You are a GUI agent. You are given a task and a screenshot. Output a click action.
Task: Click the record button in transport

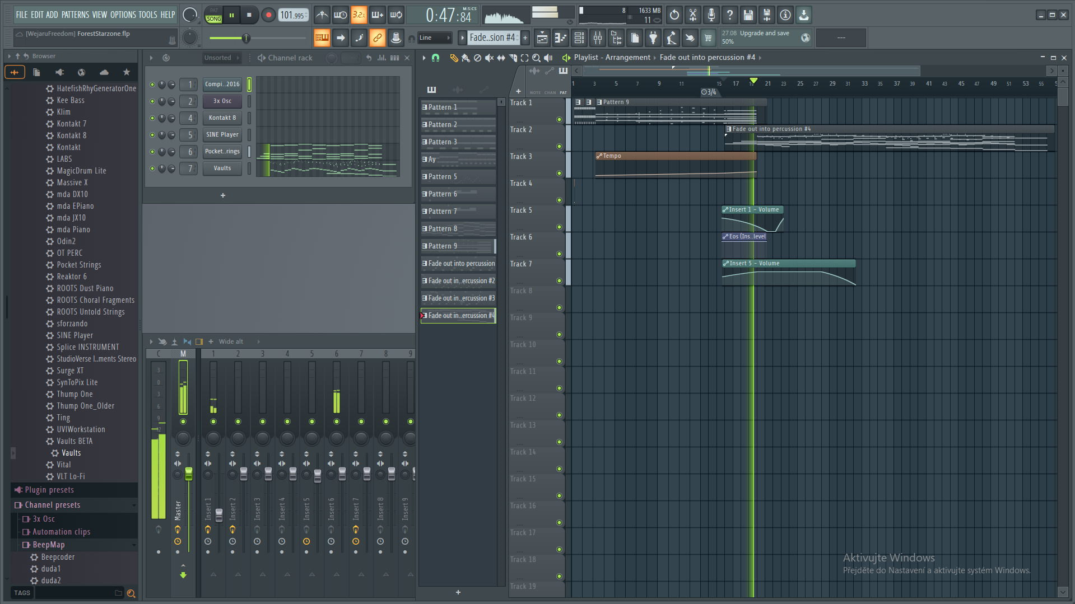pyautogui.click(x=268, y=15)
